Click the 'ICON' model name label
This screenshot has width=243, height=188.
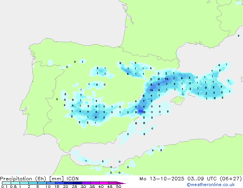click(72, 179)
